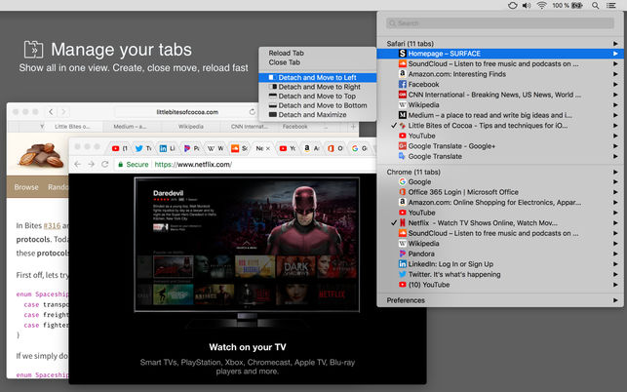Click the Chrome window forward arrow
Image resolution: width=627 pixels, height=392 pixels.
(91, 164)
